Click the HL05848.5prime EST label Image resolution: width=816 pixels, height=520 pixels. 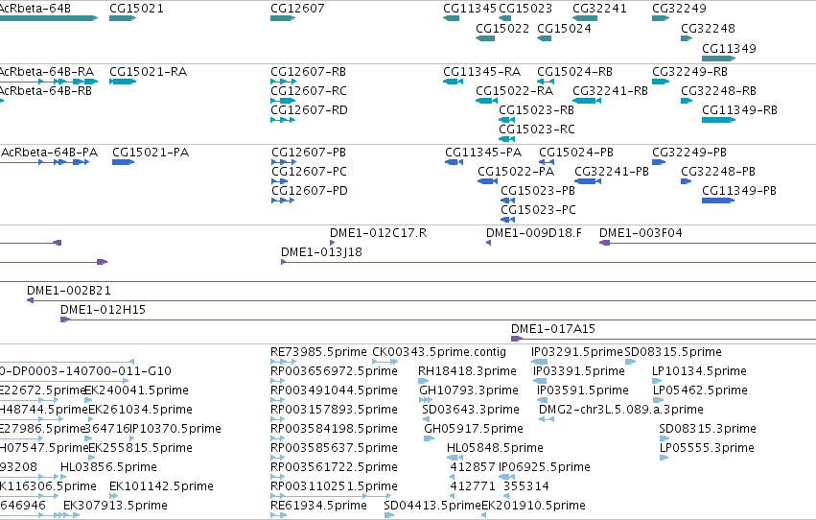pyautogui.click(x=495, y=448)
